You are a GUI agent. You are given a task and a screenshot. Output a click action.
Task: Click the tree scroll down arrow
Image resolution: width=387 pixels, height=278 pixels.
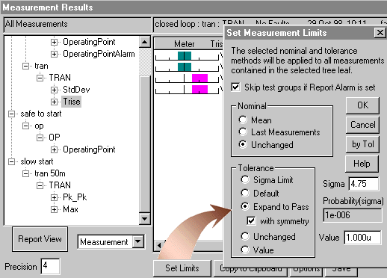(x=145, y=219)
